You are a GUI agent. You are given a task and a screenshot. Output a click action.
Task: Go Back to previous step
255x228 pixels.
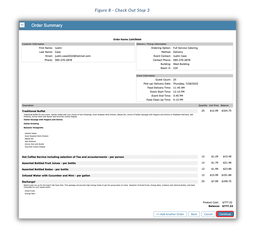[194, 214]
